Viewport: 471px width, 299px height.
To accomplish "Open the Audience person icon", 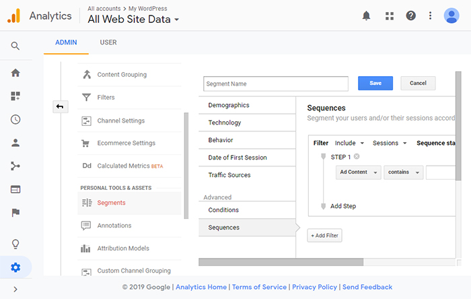I will (x=15, y=143).
